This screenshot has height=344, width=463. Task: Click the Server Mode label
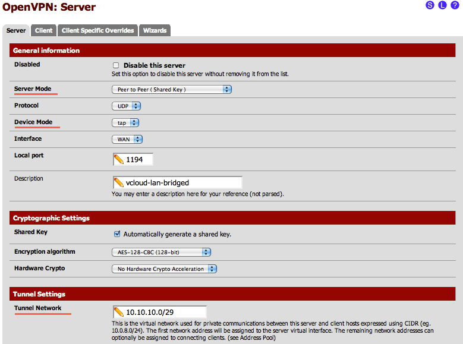click(33, 89)
